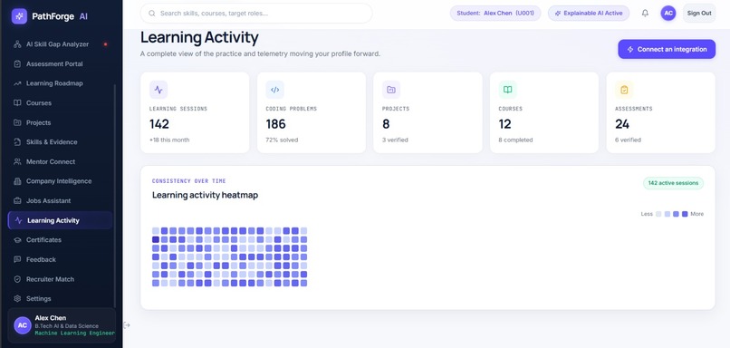Click the Learning Roadmap trend icon
The height and width of the screenshot is (348, 730).
(x=17, y=83)
